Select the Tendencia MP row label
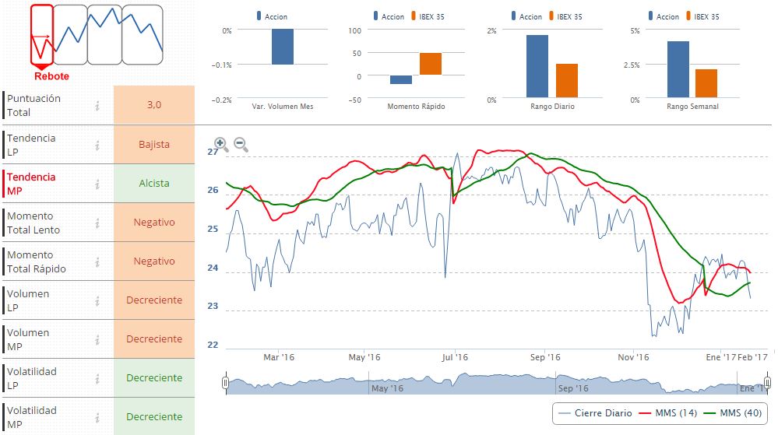The height and width of the screenshot is (435, 778). [x=31, y=184]
